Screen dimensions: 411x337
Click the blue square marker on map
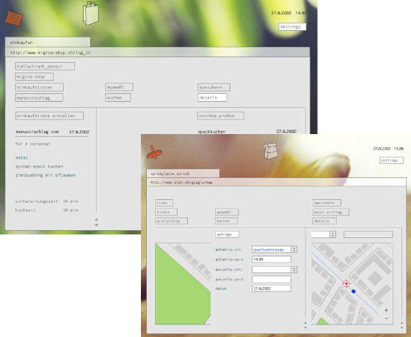[354, 292]
